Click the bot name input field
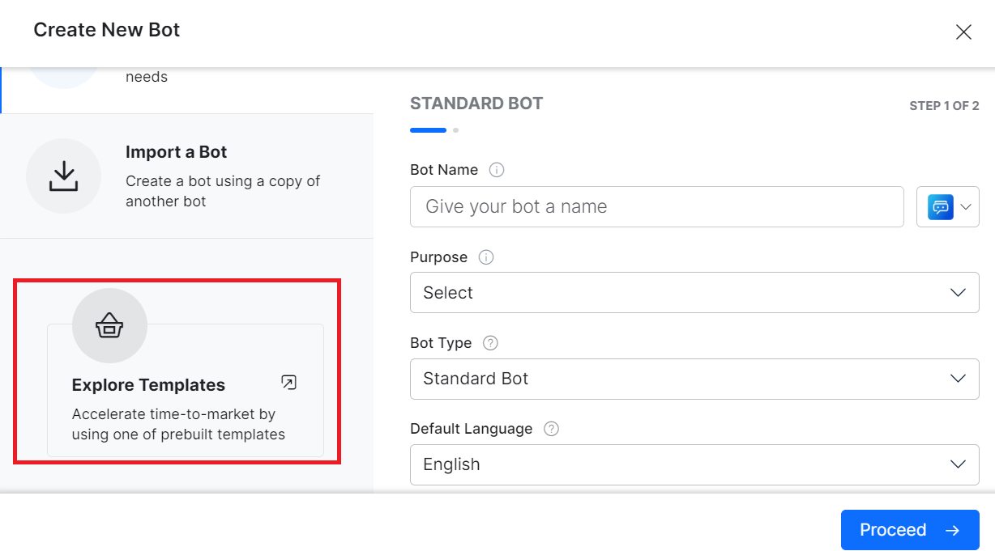995x551 pixels. pos(656,206)
